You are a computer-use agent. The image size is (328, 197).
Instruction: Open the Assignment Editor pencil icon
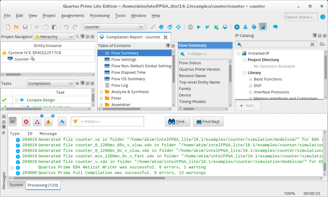coord(153,27)
